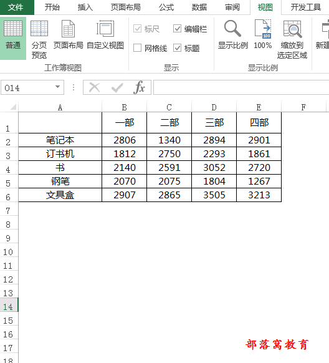Select column header C
This screenshot has height=363, width=329.
click(x=169, y=107)
